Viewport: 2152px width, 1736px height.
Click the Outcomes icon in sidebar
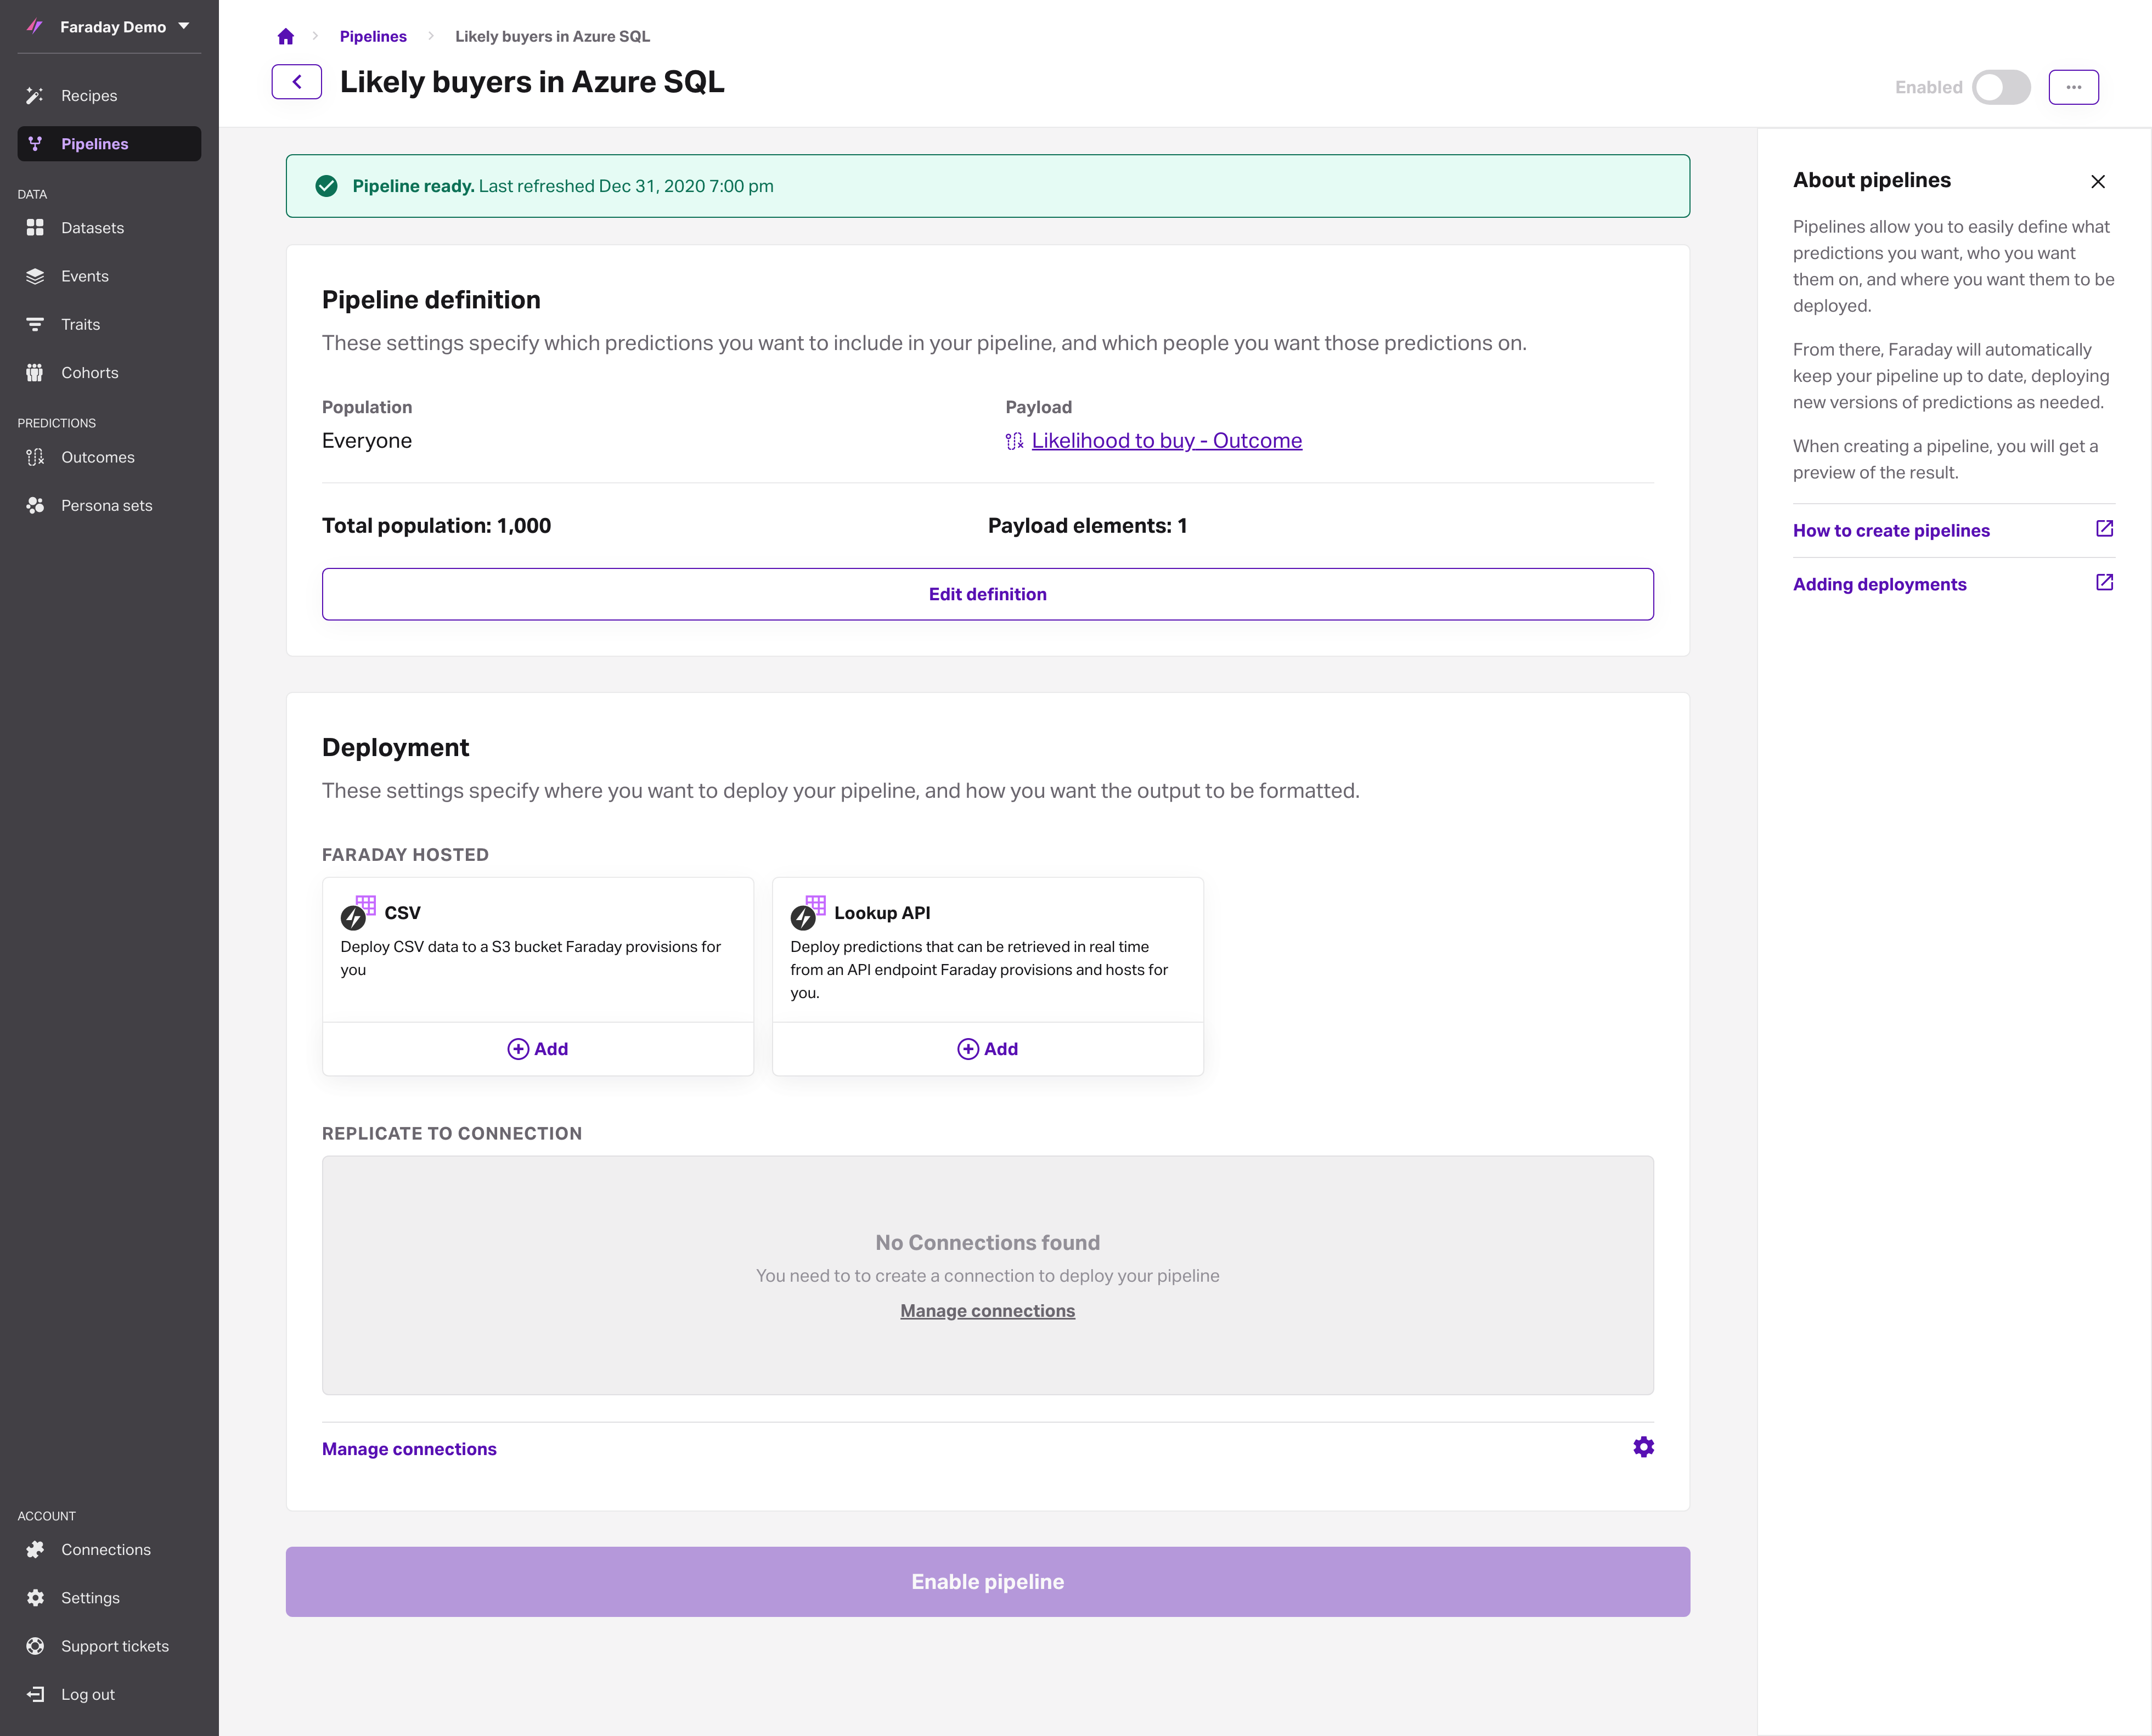point(35,457)
